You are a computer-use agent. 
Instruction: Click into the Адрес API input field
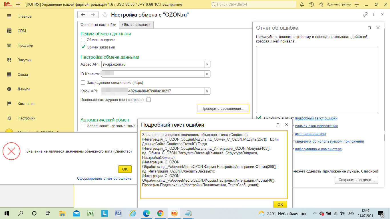point(153,64)
